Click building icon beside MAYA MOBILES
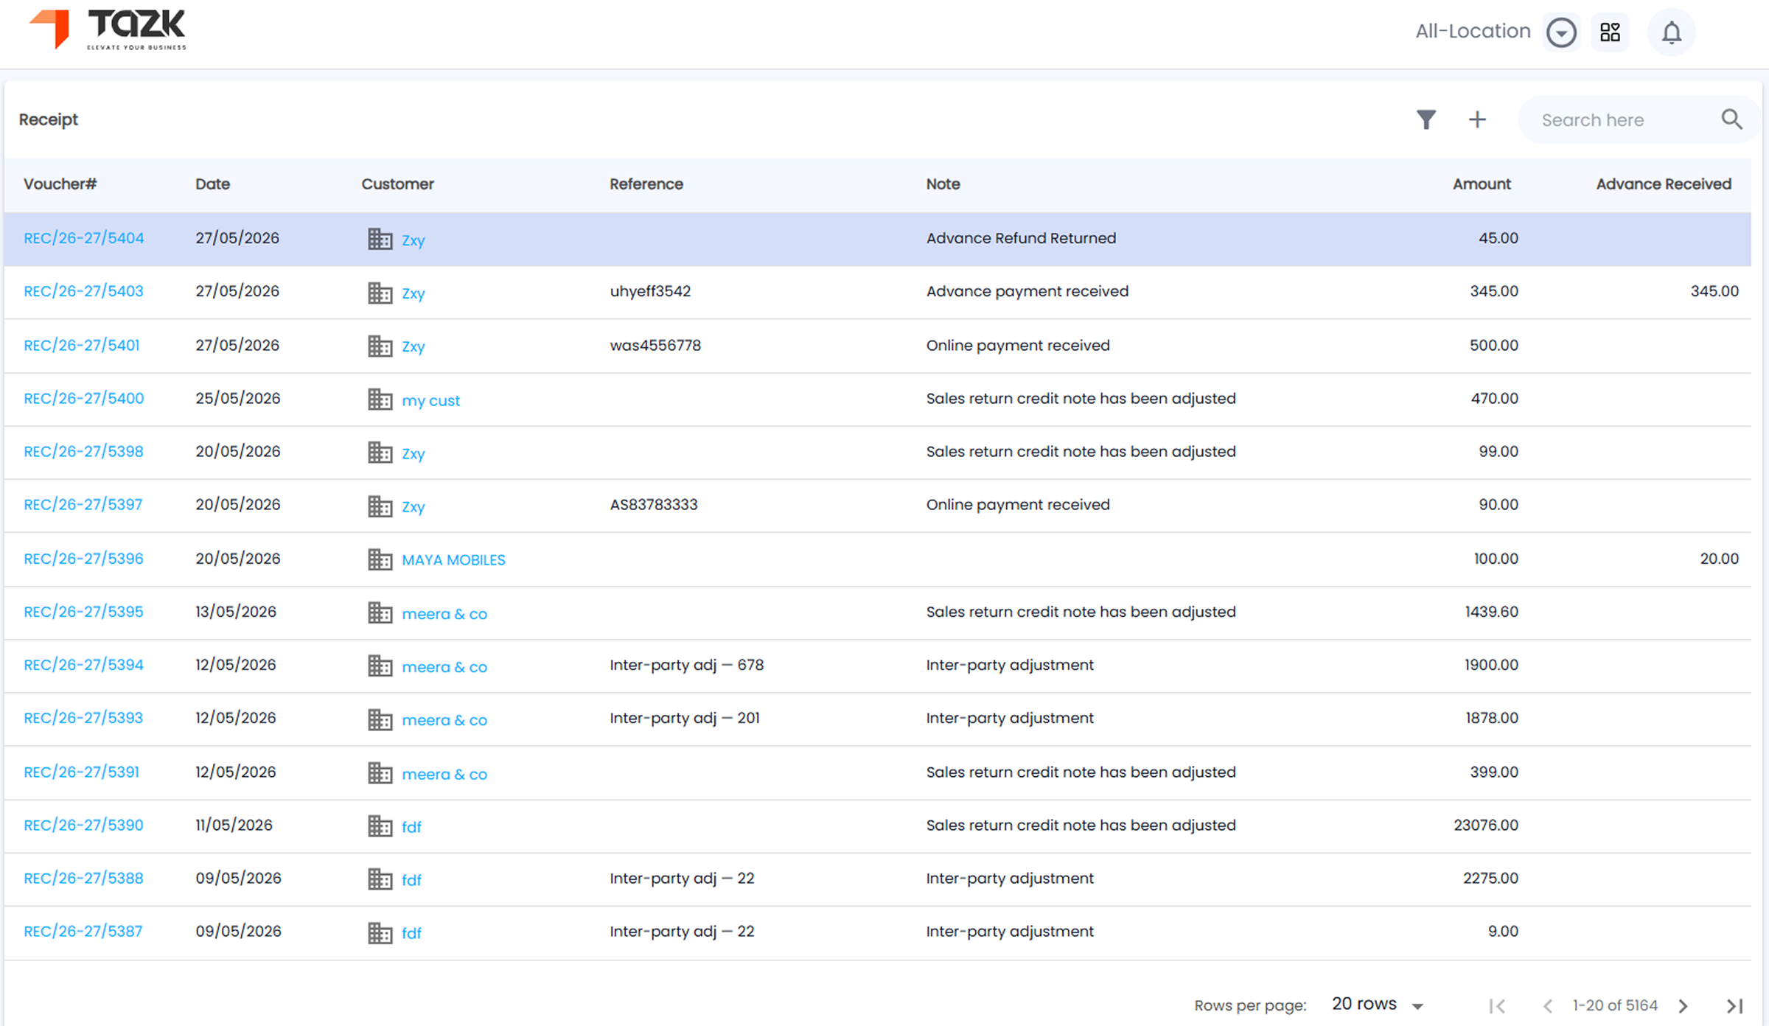The image size is (1769, 1026). pyautogui.click(x=380, y=559)
